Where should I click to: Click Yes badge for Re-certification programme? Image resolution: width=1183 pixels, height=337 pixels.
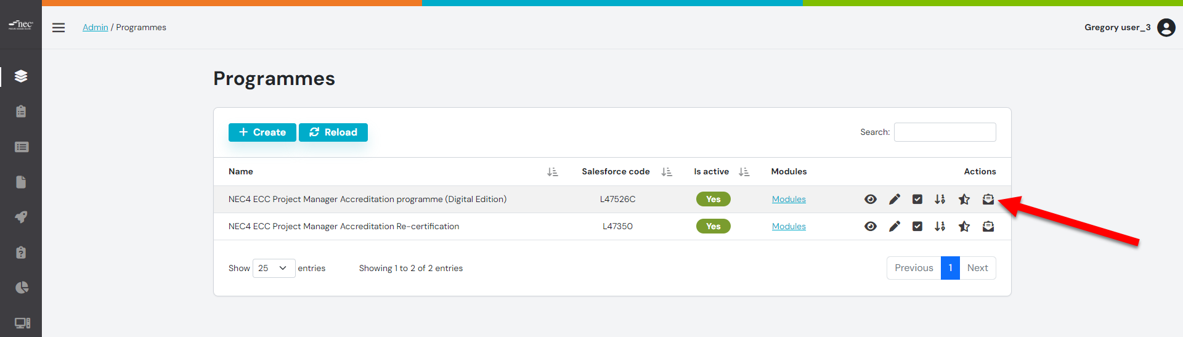point(713,226)
